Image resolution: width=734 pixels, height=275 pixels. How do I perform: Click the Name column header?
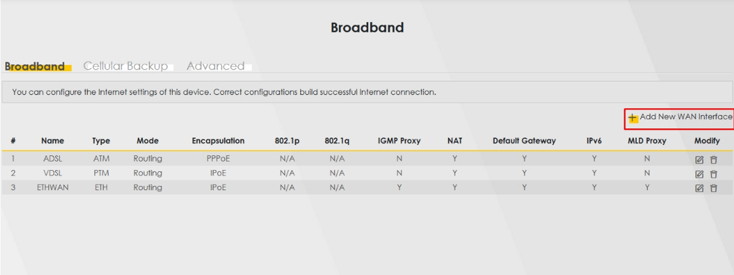(x=53, y=141)
